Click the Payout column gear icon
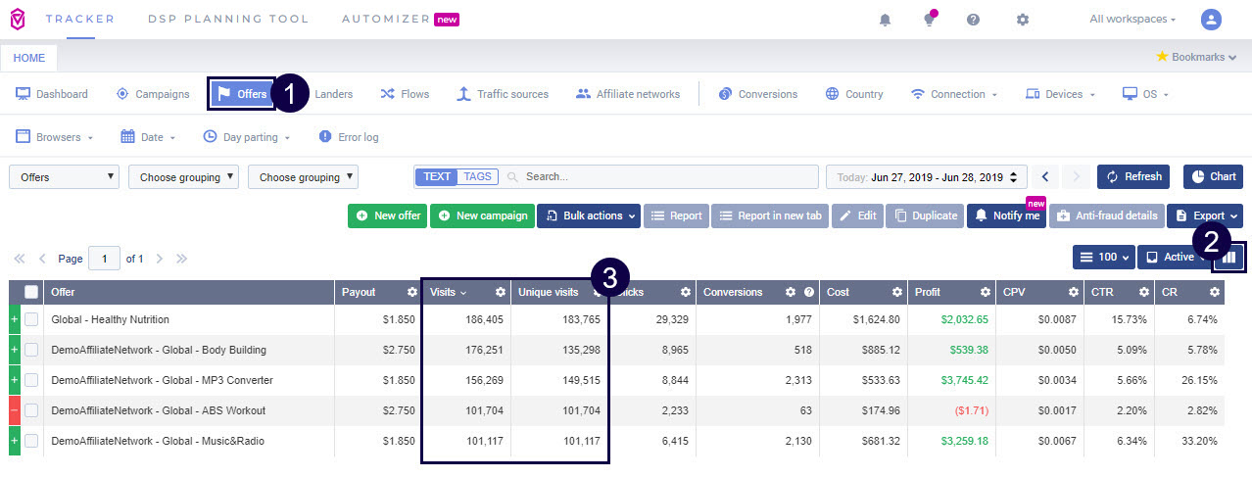 click(x=411, y=292)
